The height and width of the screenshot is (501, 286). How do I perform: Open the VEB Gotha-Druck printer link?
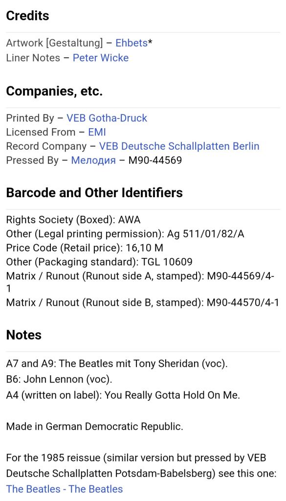(x=107, y=118)
